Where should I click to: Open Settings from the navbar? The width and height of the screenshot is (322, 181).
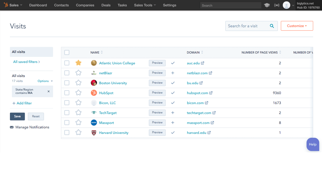(x=170, y=5)
